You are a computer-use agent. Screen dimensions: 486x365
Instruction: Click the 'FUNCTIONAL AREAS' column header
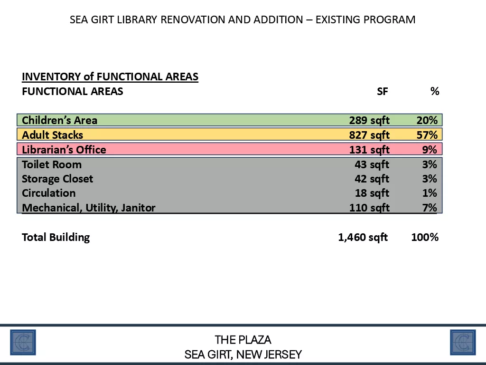[x=72, y=91]
